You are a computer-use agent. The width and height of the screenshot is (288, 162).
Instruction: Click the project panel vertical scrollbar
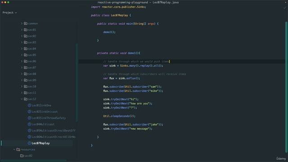[77, 82]
